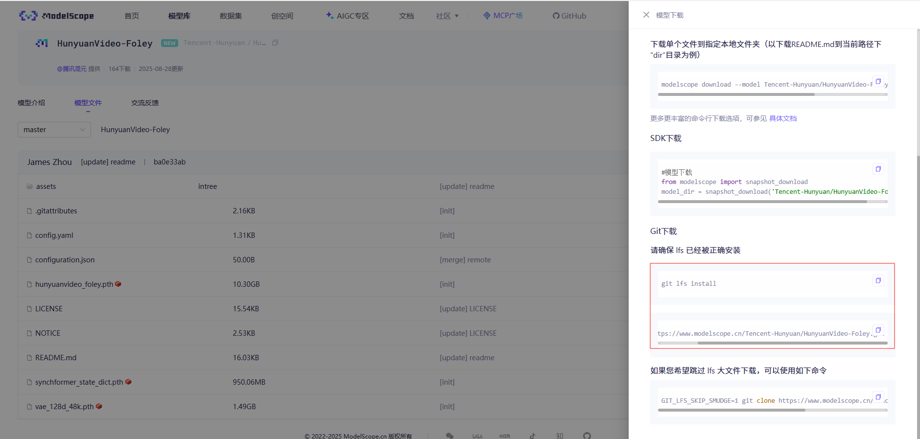Go to 首页 in the top navigation

click(x=132, y=16)
